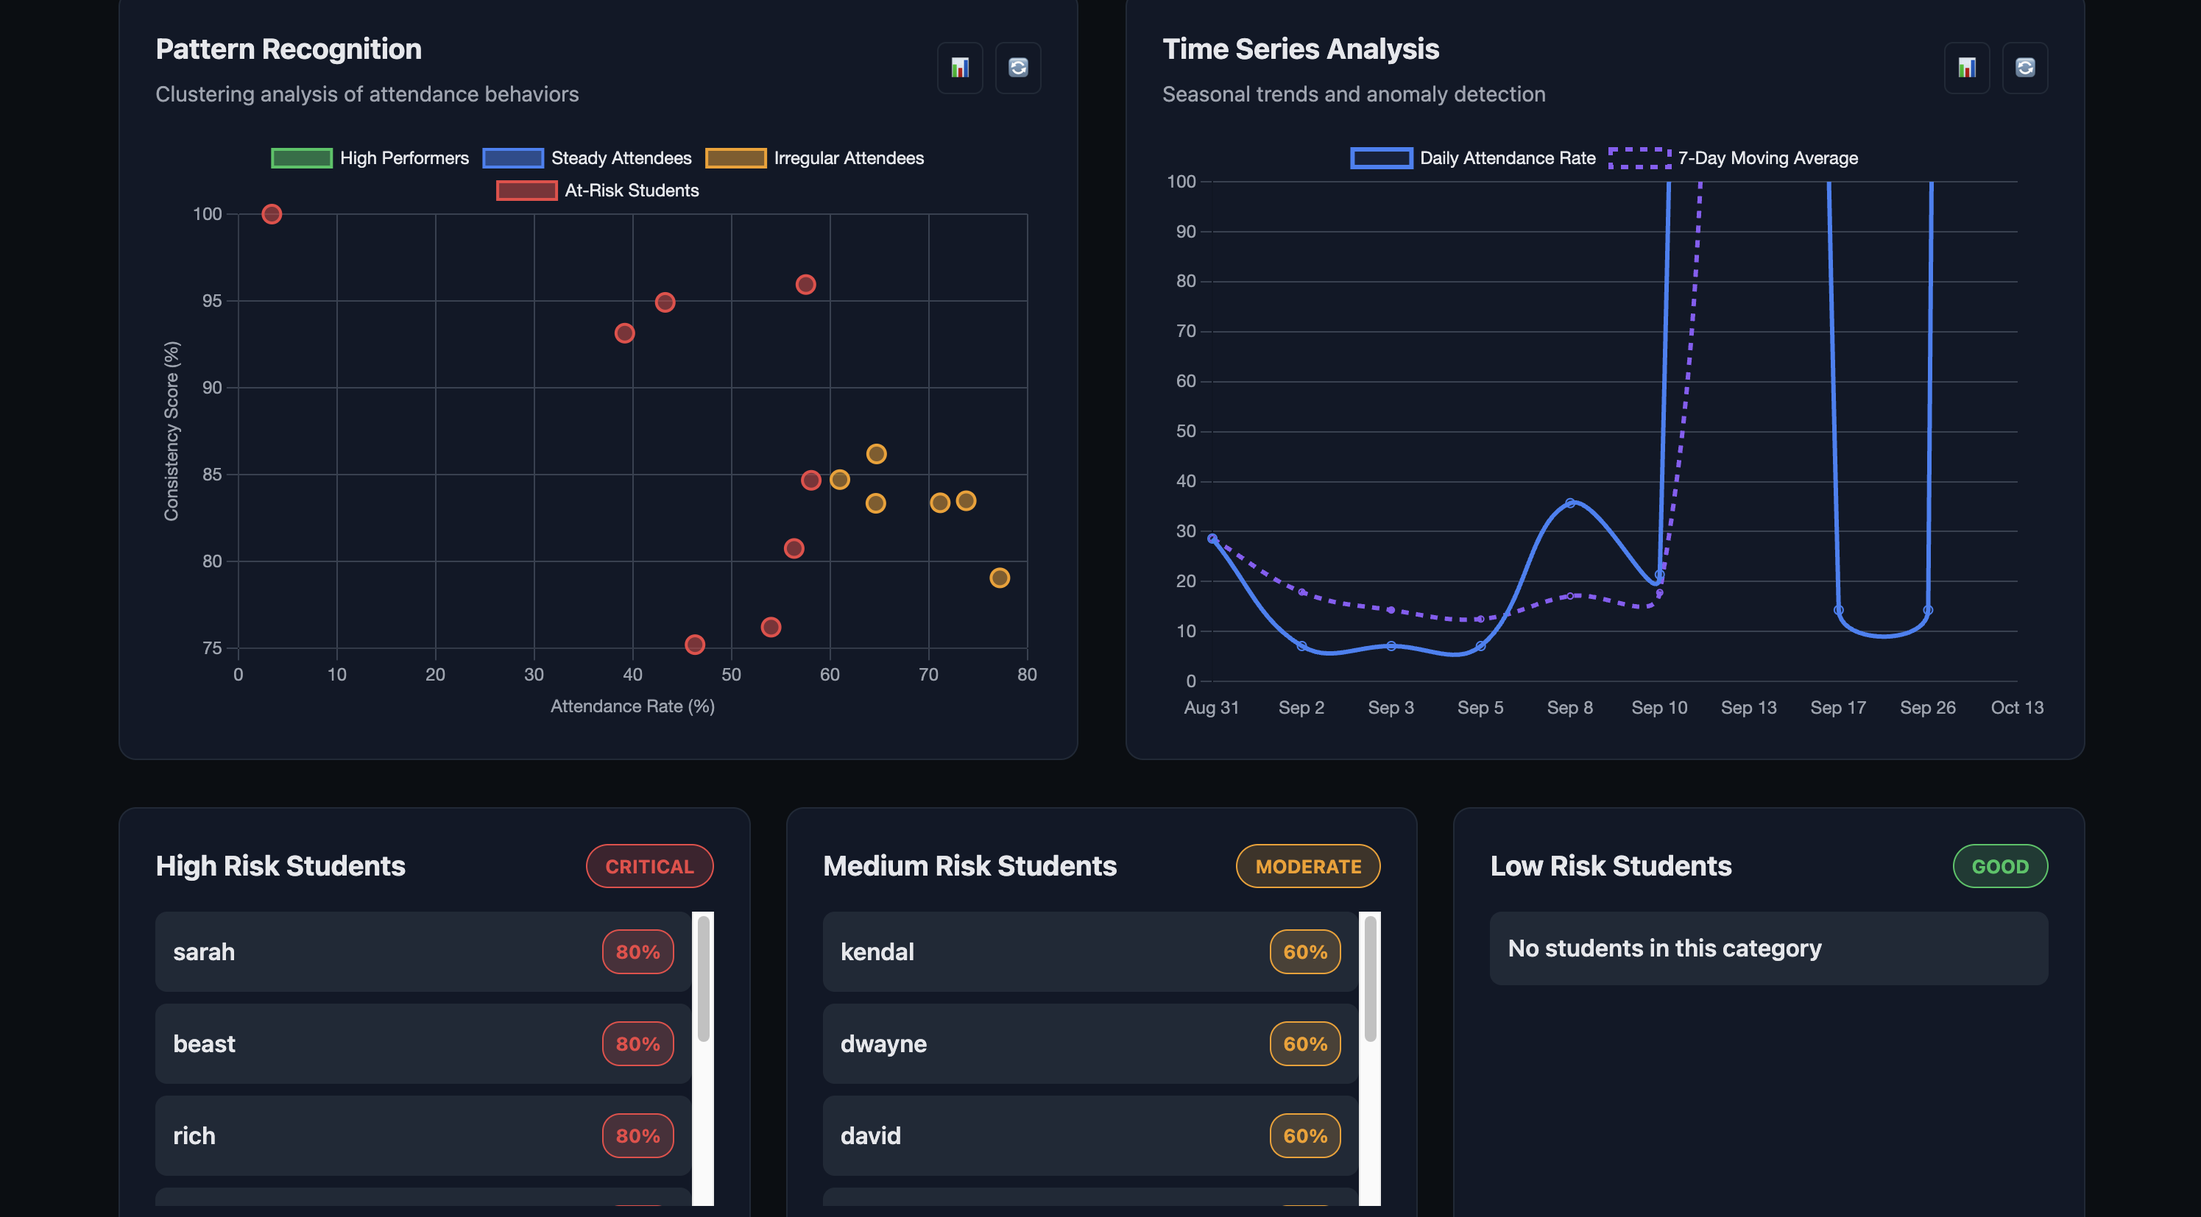2201x1217 pixels.
Task: Click the bar chart icon on Time Series Analysis
Action: coord(1967,68)
